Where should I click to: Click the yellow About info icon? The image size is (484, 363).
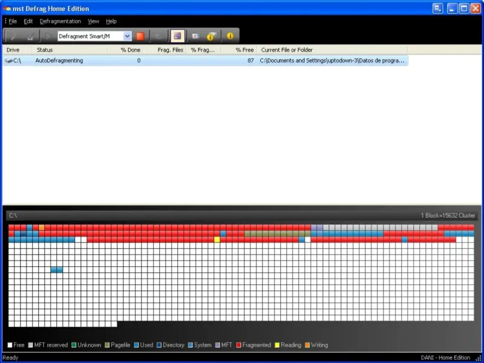click(231, 36)
